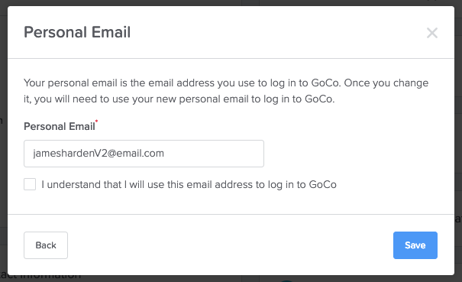
Task: Click the "I understand that I will use…" label
Action: 189,185
